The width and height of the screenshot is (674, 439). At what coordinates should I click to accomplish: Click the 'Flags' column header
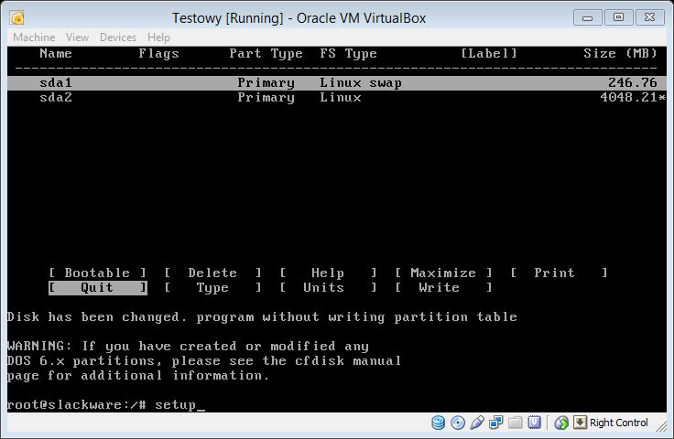[158, 54]
